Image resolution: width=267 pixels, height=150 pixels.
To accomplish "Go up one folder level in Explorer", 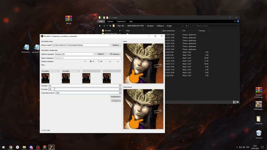I will (110, 26).
